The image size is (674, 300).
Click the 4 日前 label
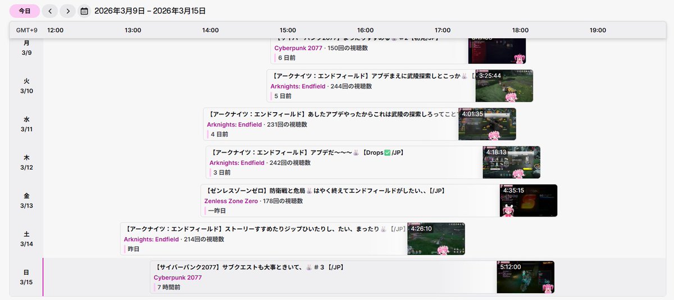pos(219,134)
